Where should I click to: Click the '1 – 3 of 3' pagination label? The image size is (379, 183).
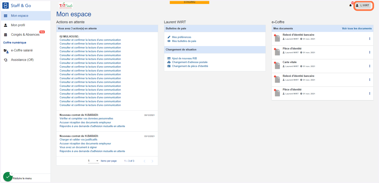(x=129, y=161)
